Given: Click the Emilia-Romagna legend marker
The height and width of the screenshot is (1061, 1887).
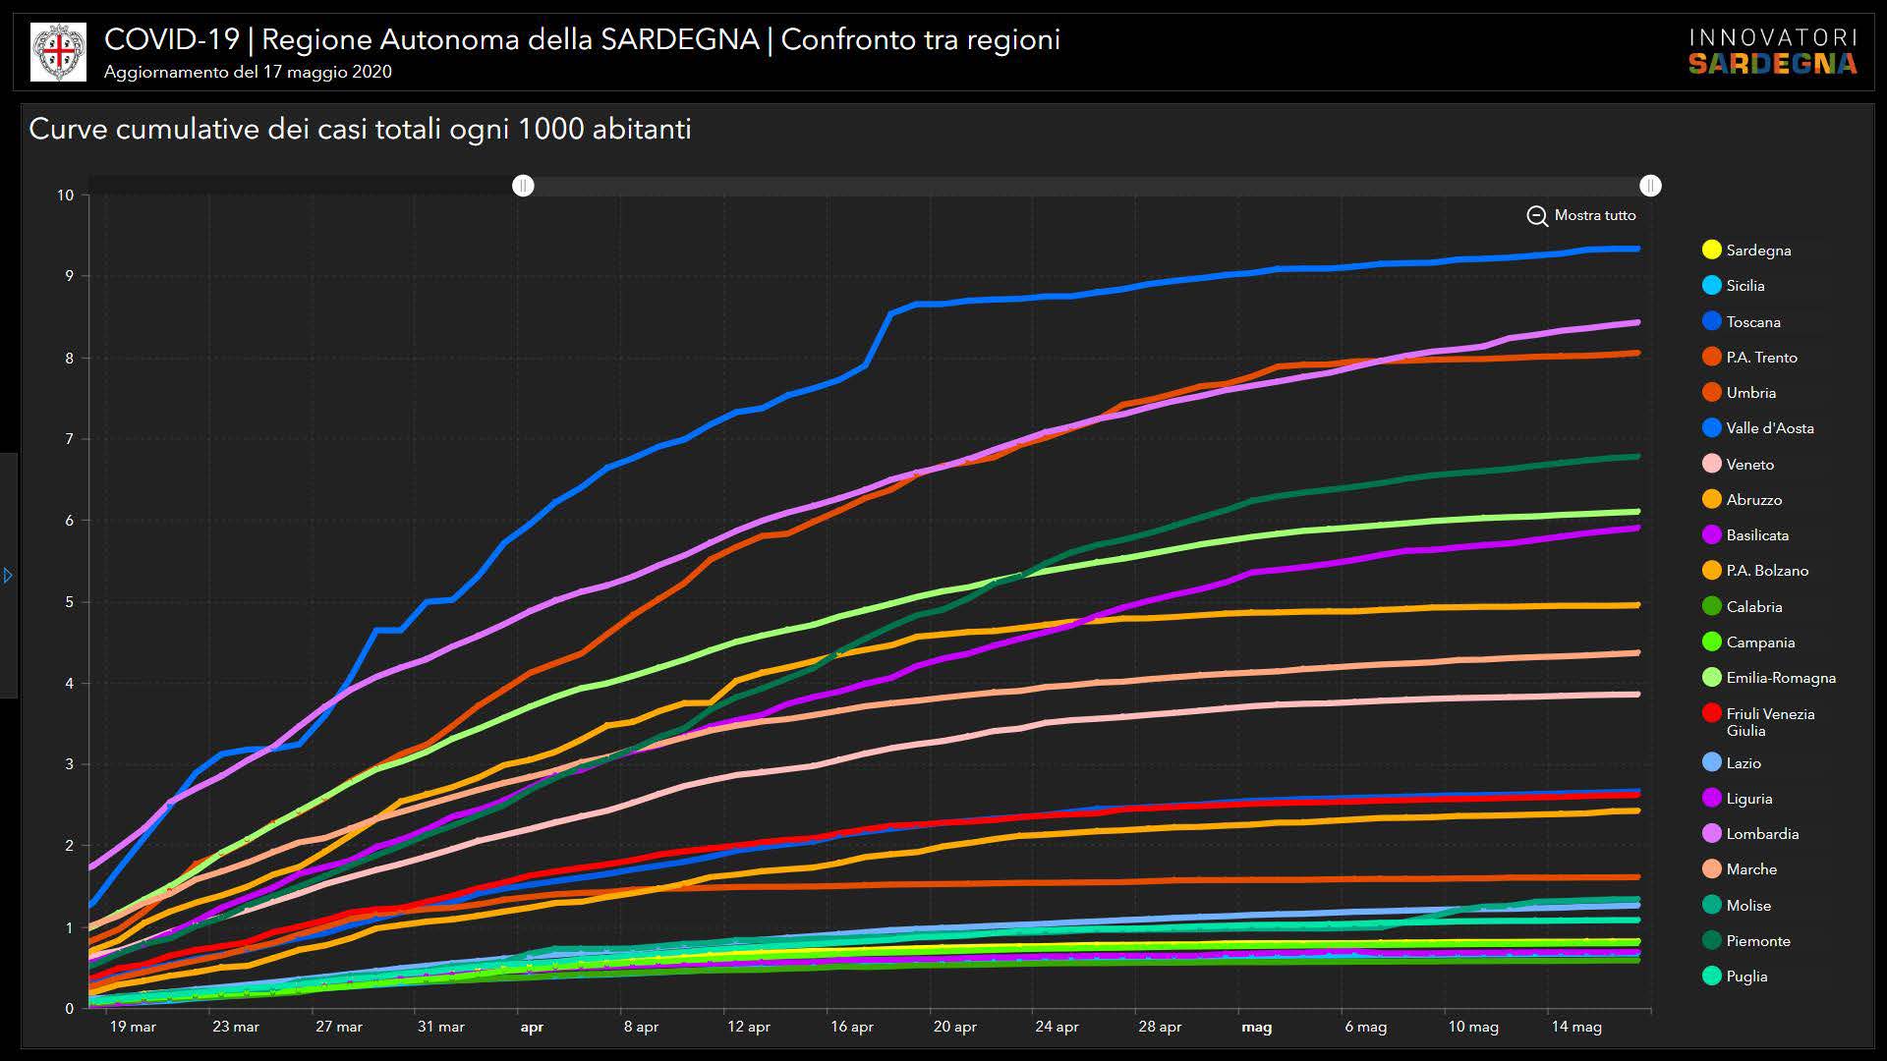Looking at the screenshot, I should coord(1712,678).
